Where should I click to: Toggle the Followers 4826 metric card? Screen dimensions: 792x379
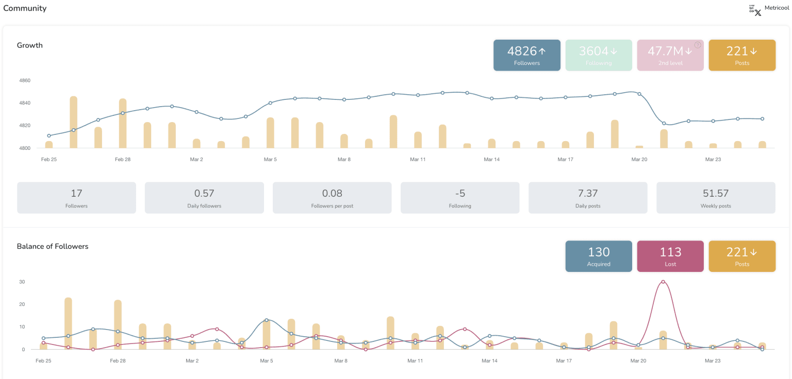tap(527, 55)
